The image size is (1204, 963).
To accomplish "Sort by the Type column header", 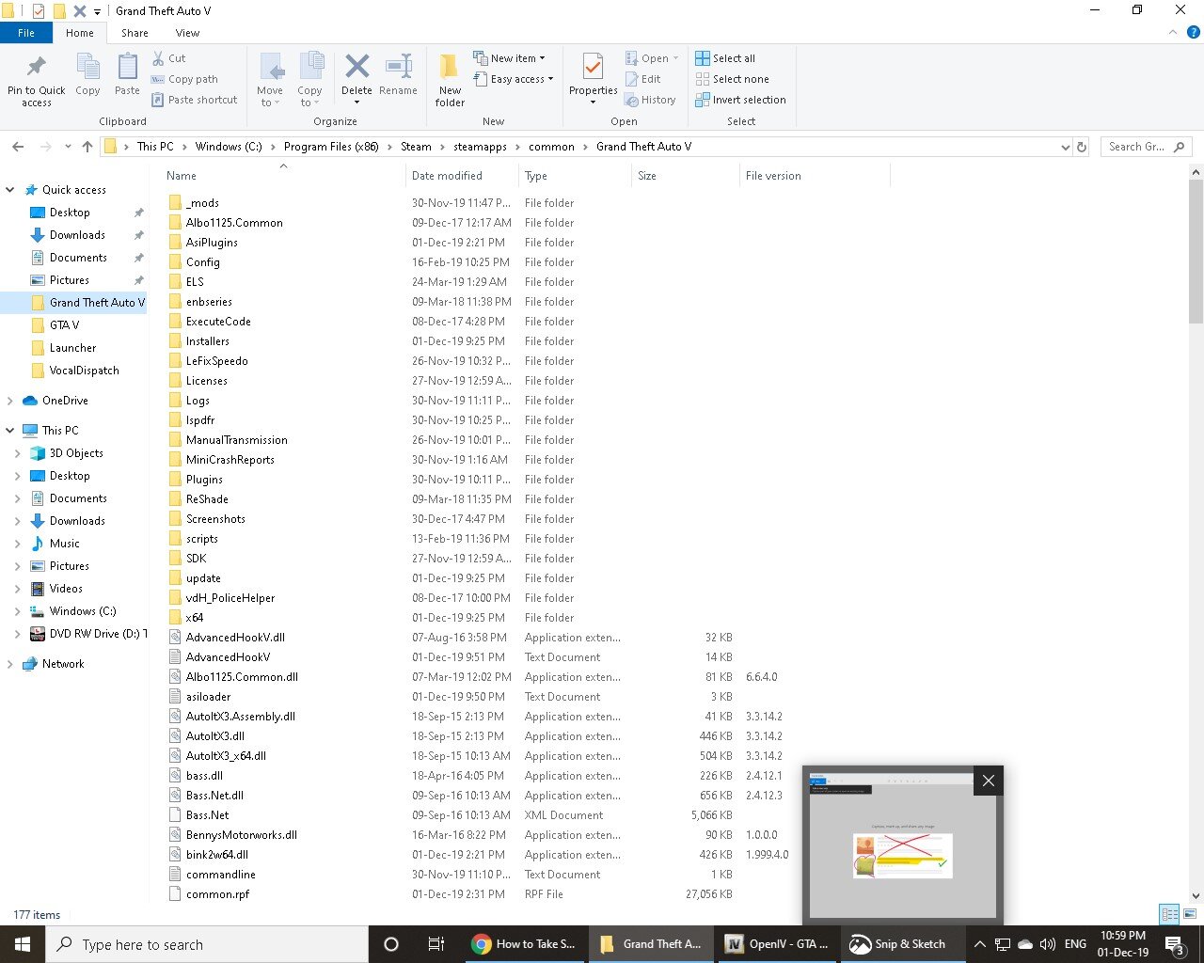I will coord(575,176).
